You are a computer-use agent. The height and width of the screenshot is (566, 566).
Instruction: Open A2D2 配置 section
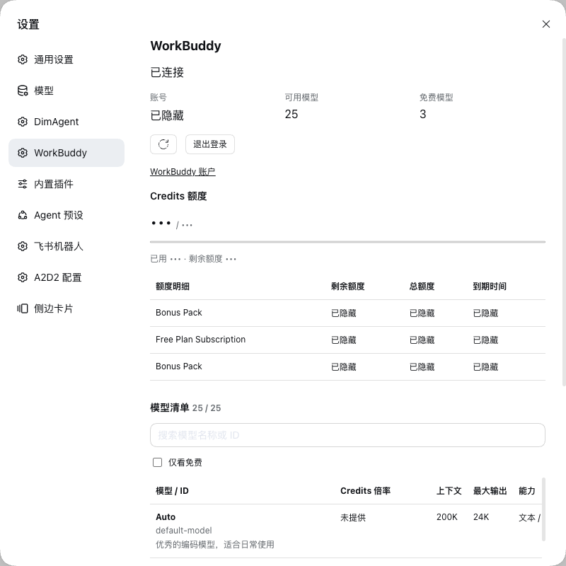(x=67, y=277)
